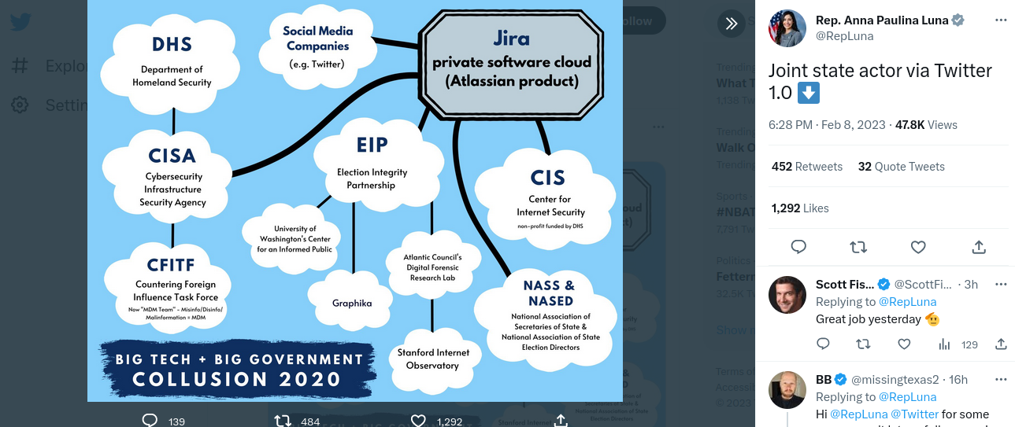Share Rep. Luna's tweet from the sidebar

(x=979, y=247)
